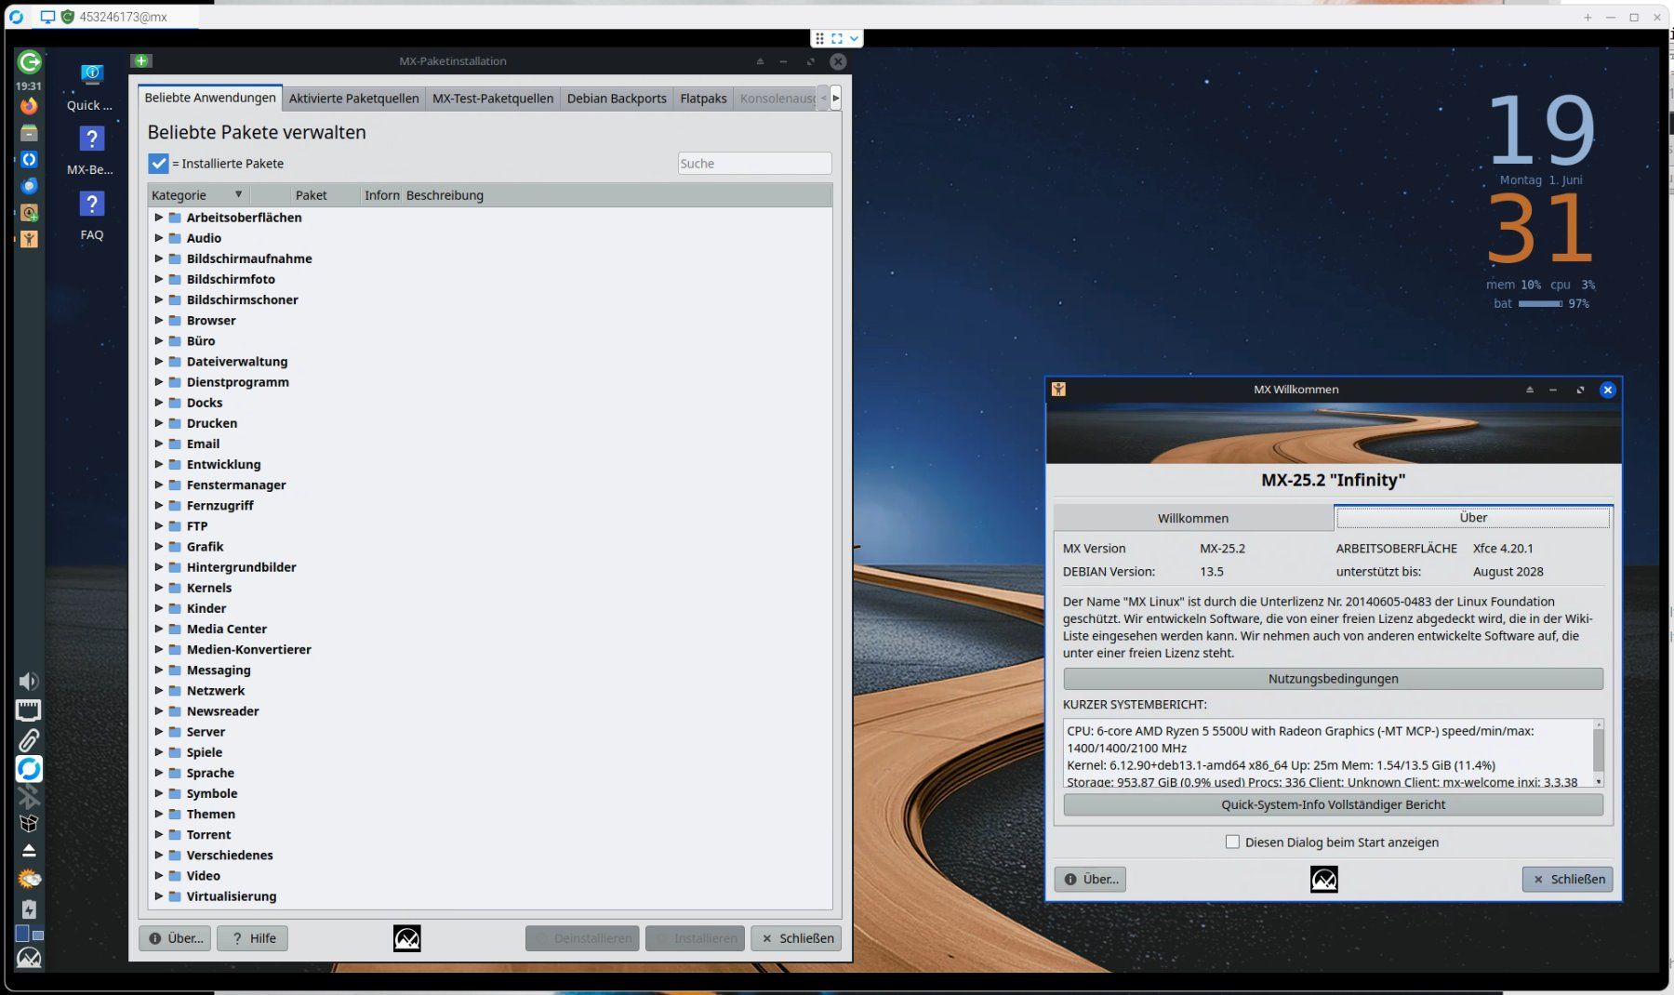
Task: Click Über... button in package installer
Action: click(x=175, y=938)
